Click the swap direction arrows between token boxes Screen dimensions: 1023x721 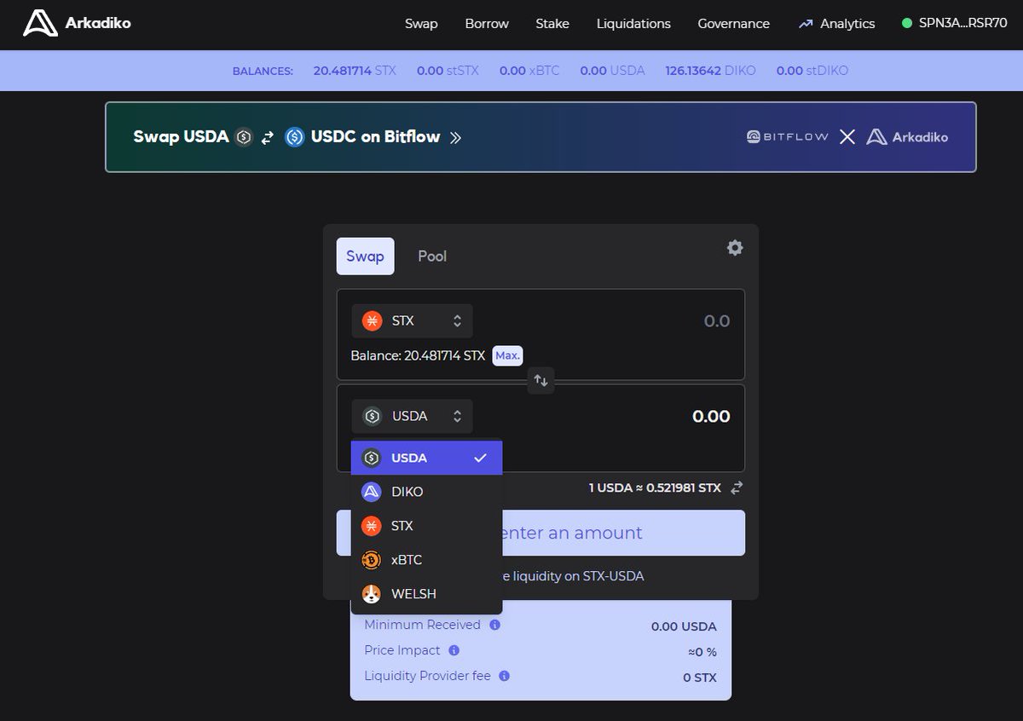[x=540, y=380]
